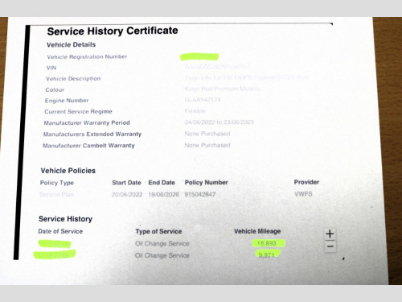Click the Vehicle Mileage column header

point(257,231)
